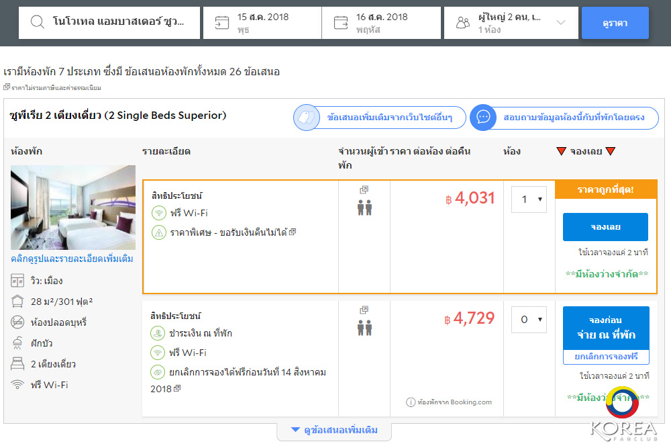Open the check-out date 16 ส.ค. 2018 calendar

coord(380,23)
